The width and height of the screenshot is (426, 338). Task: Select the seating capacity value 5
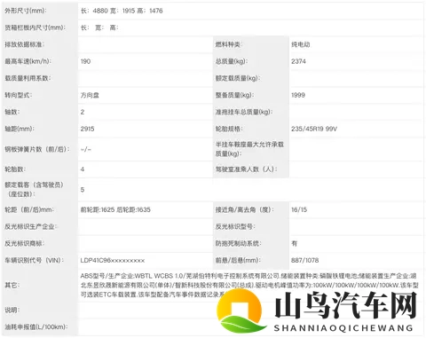click(x=83, y=190)
